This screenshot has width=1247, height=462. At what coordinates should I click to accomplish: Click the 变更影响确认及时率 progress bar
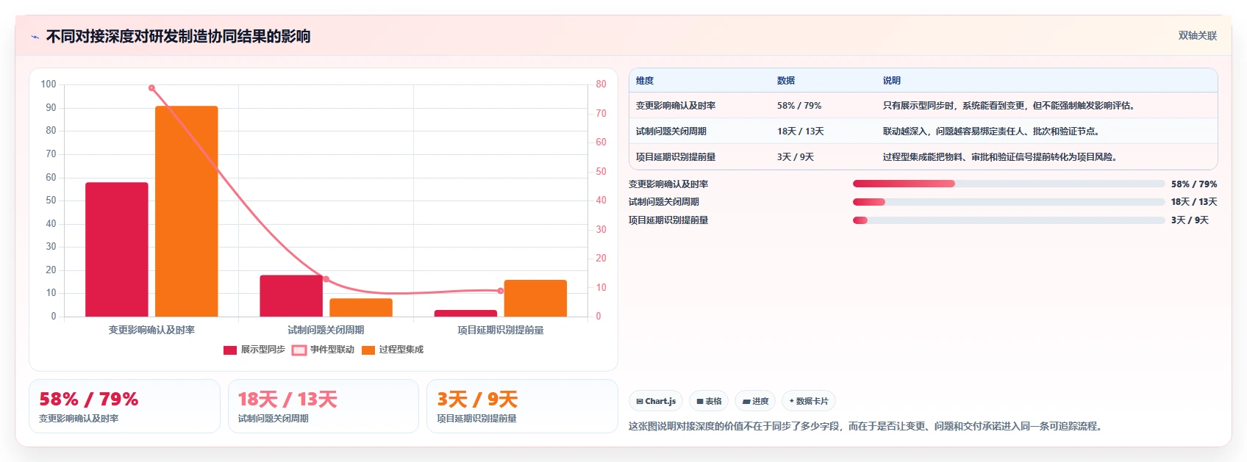coord(1009,184)
